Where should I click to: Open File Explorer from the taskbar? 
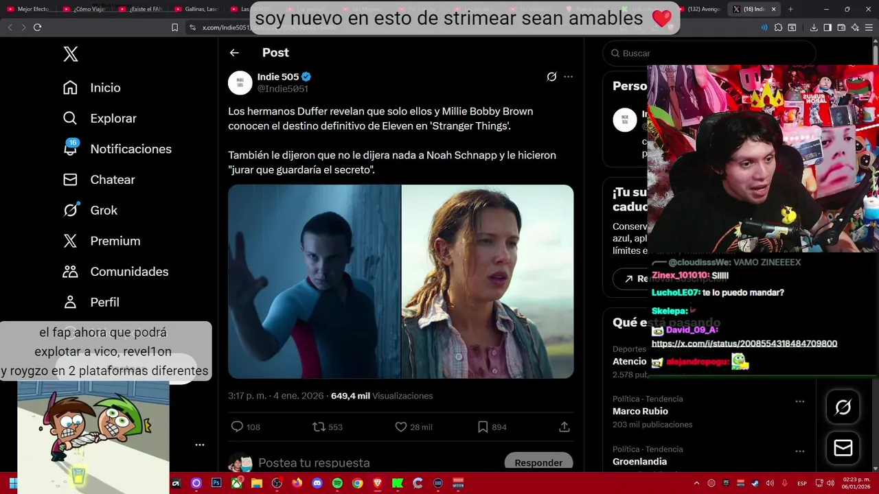pos(256,483)
